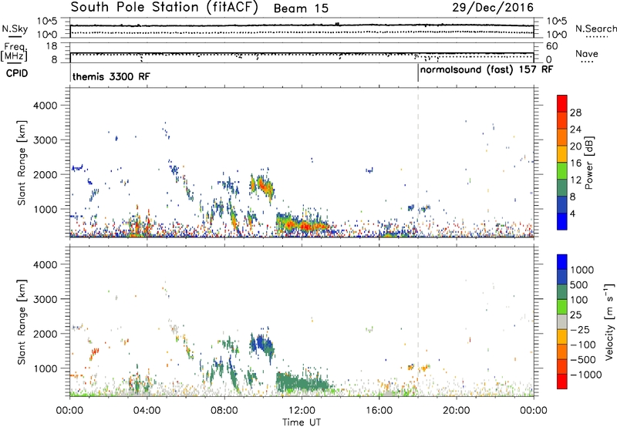Click the '2000' tick of the velocity panel
617x427 pixels.
(x=46, y=334)
